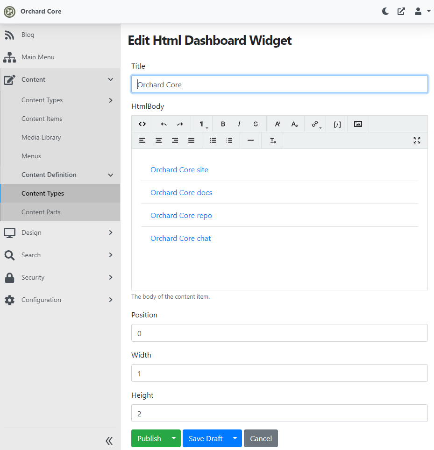Click the Orchard Core brand title
Viewport: 434px width, 450px height.
pos(41,12)
